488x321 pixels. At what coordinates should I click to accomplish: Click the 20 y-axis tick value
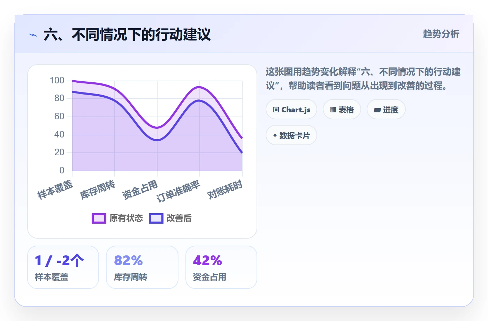click(x=59, y=152)
